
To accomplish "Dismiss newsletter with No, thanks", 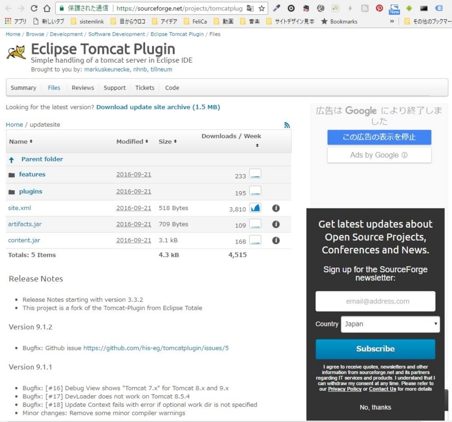I will tap(375, 407).
